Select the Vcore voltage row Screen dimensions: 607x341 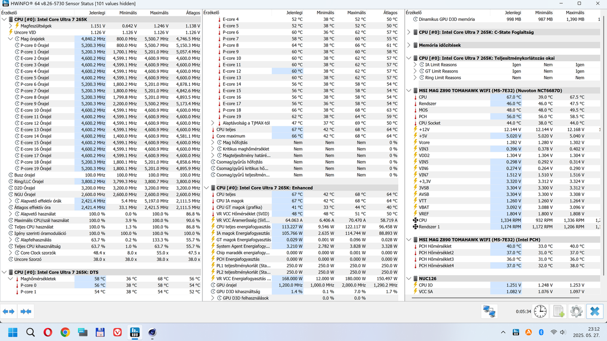pyautogui.click(x=503, y=142)
